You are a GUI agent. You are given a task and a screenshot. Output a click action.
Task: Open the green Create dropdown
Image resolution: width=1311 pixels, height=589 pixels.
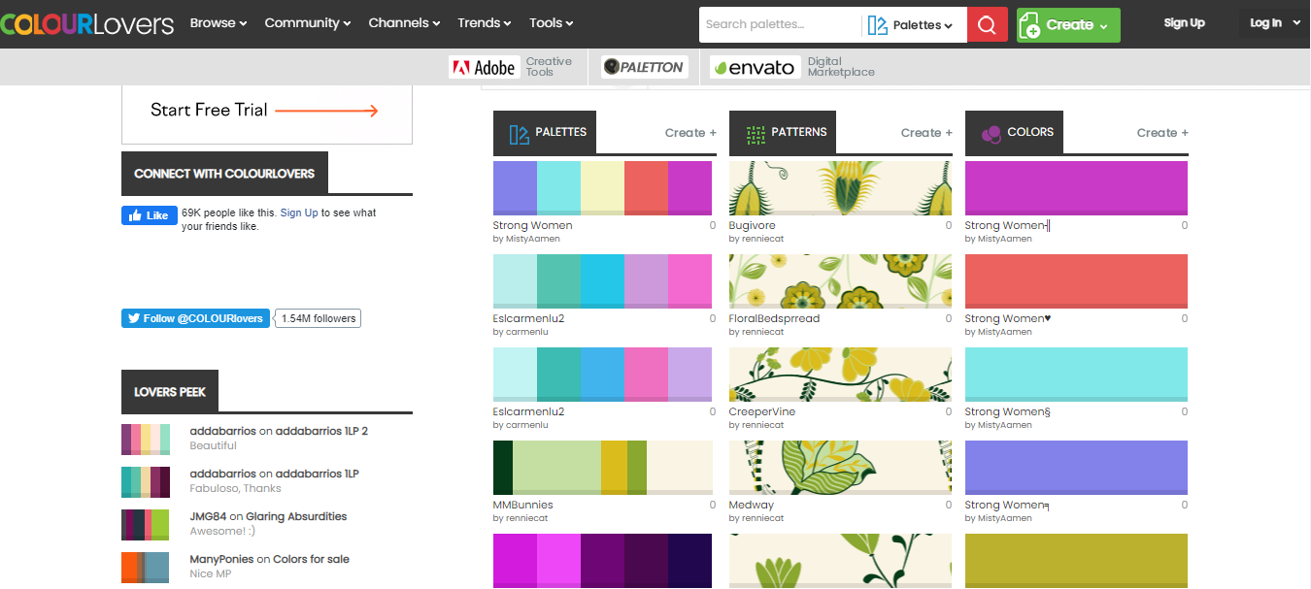pyautogui.click(x=1068, y=25)
